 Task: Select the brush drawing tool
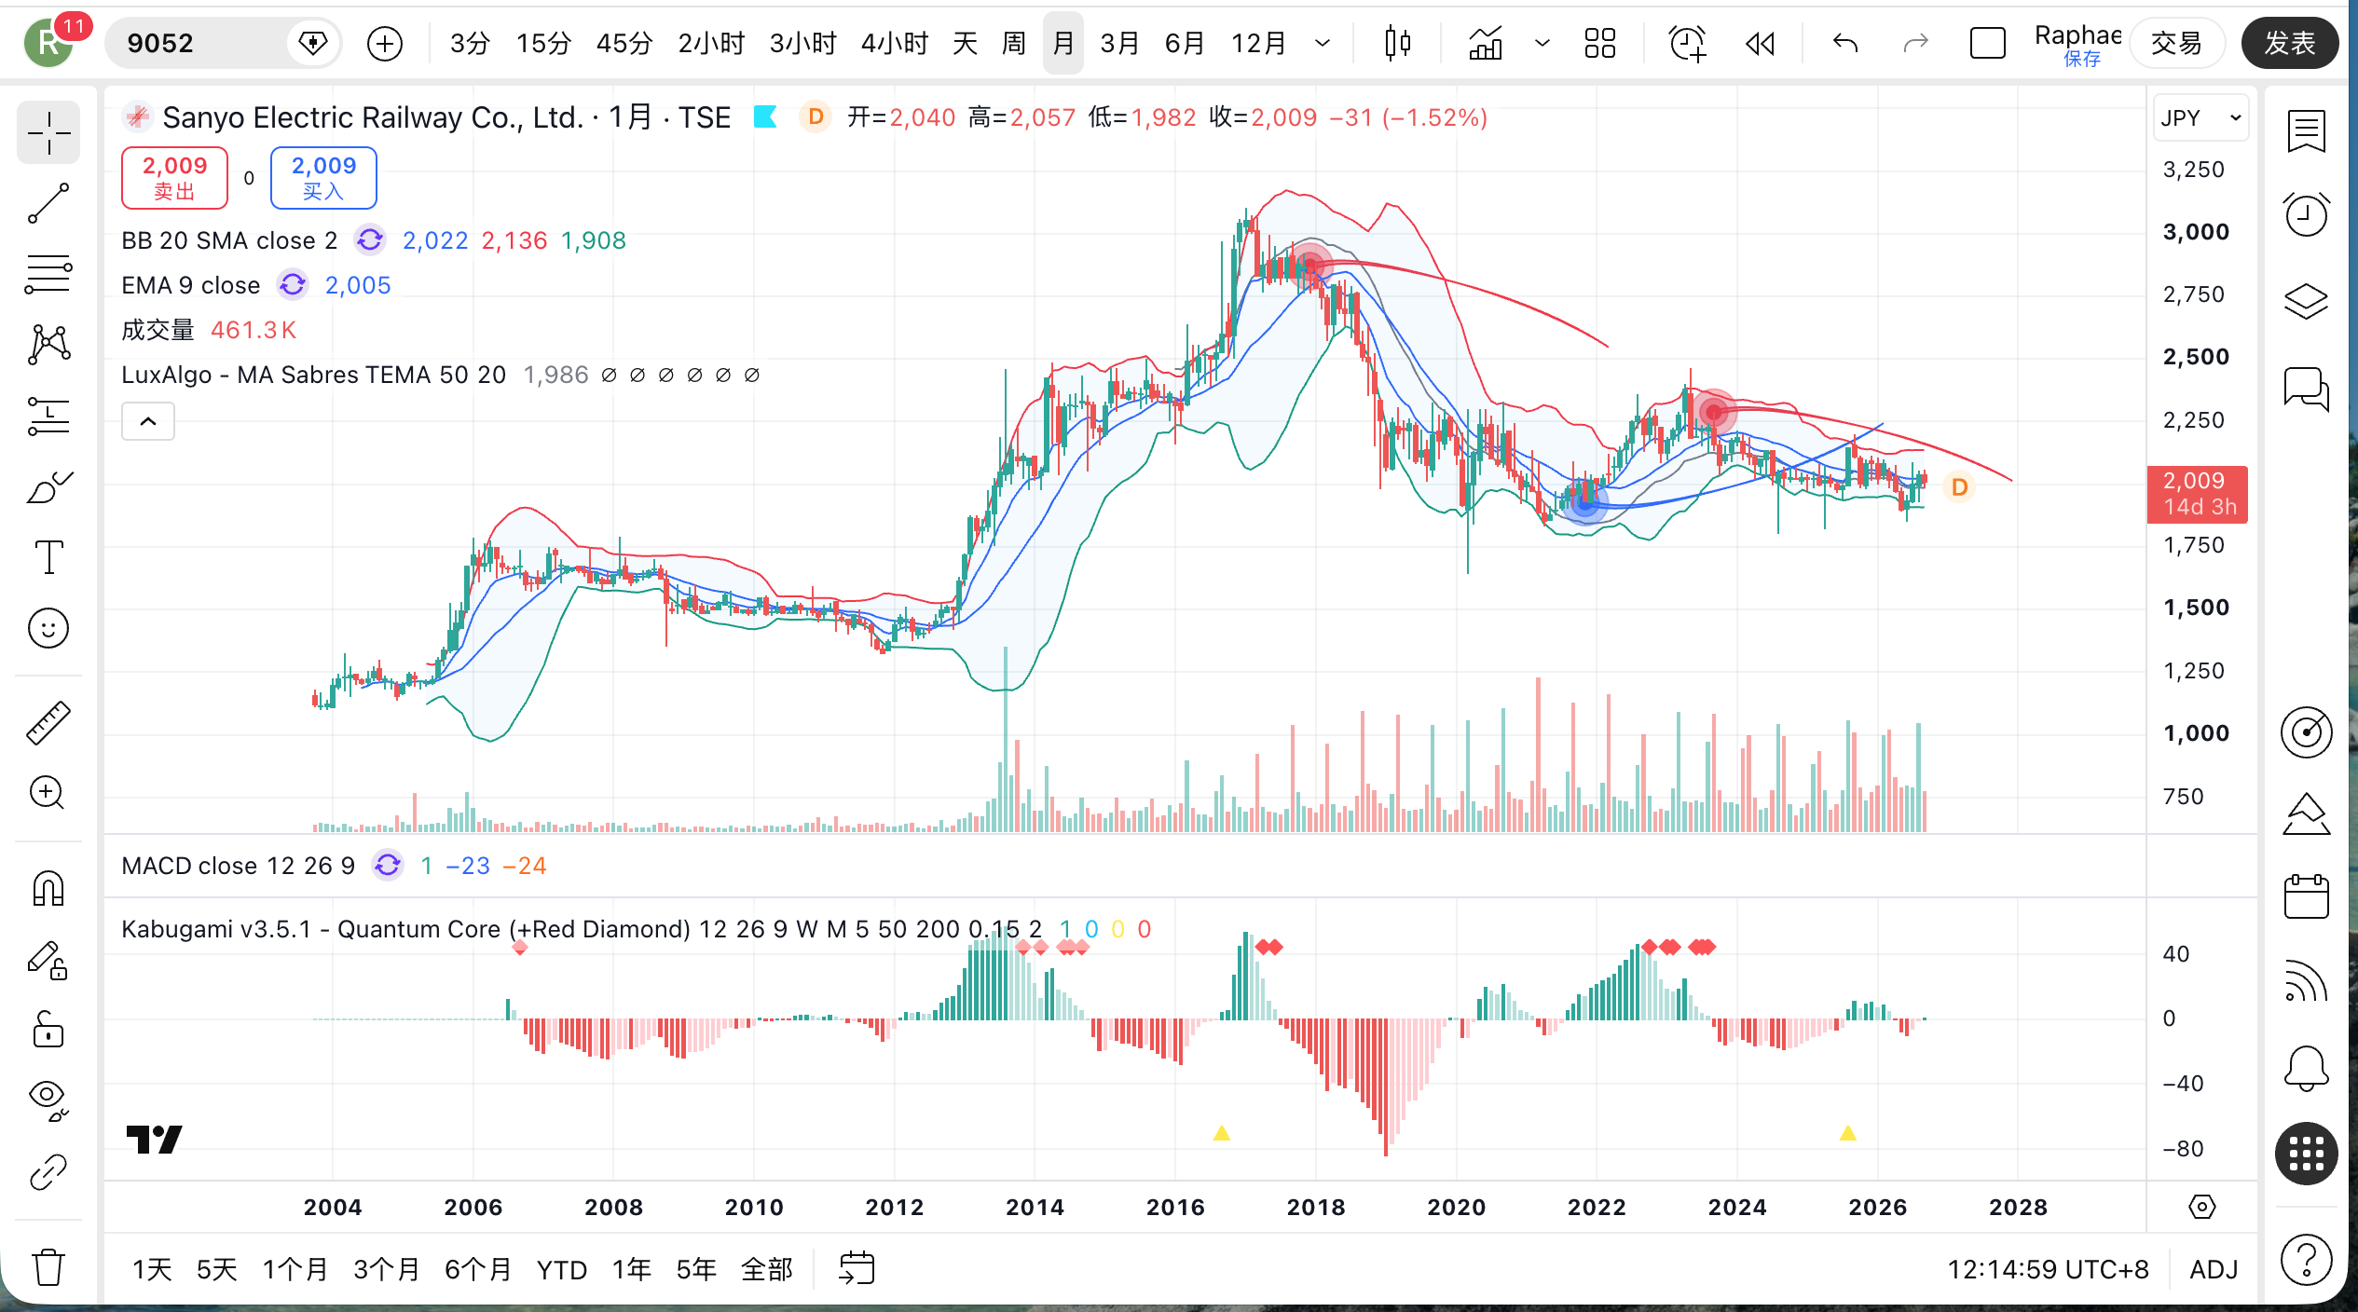point(48,486)
